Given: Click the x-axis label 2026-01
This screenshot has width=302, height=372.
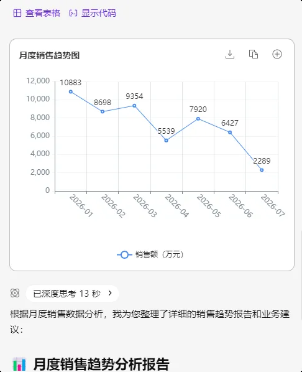Looking at the screenshot, I should 81,206.
